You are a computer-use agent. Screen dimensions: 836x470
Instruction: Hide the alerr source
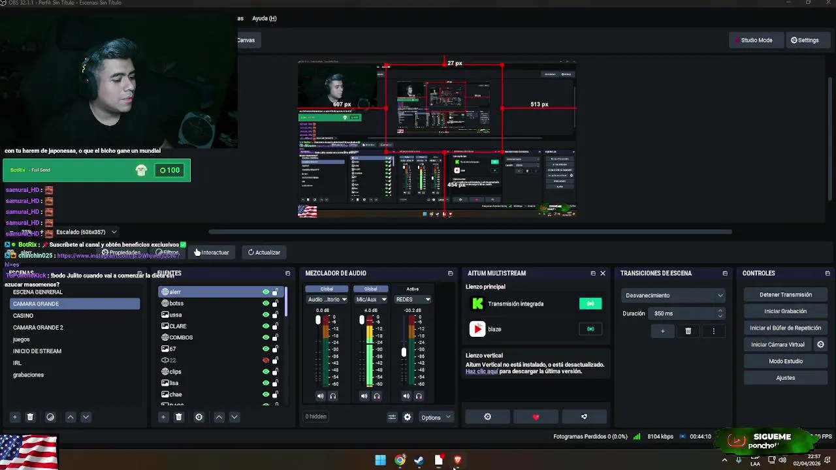click(x=266, y=292)
